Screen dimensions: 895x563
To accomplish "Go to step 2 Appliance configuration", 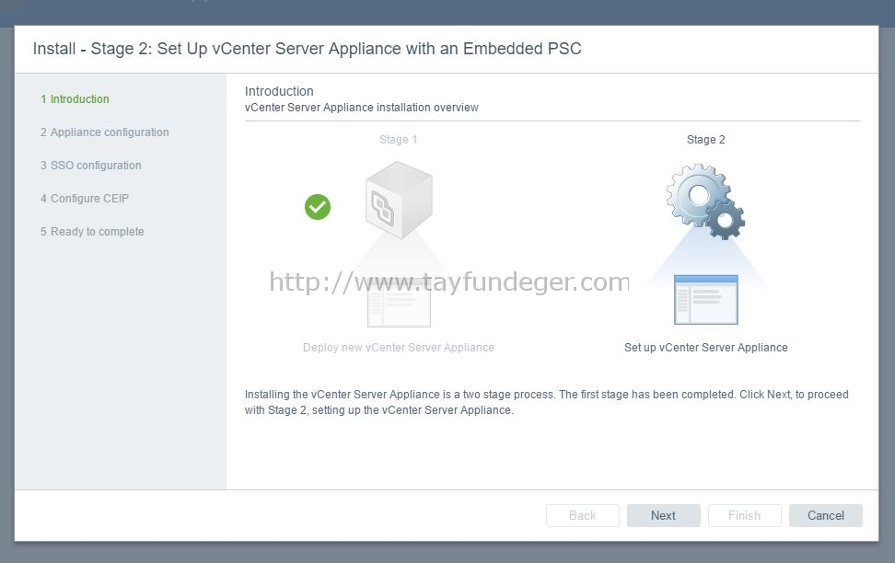I will [104, 132].
